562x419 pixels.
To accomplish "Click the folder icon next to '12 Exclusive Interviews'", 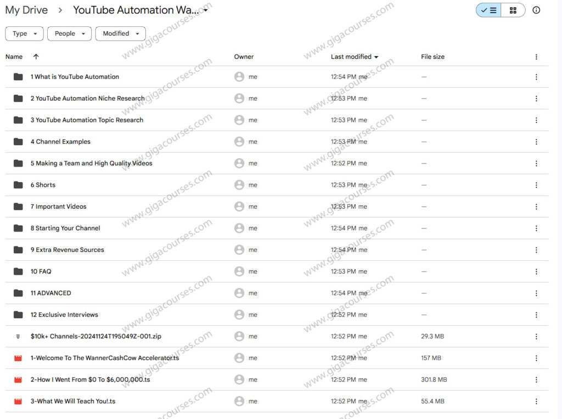I will 18,315.
